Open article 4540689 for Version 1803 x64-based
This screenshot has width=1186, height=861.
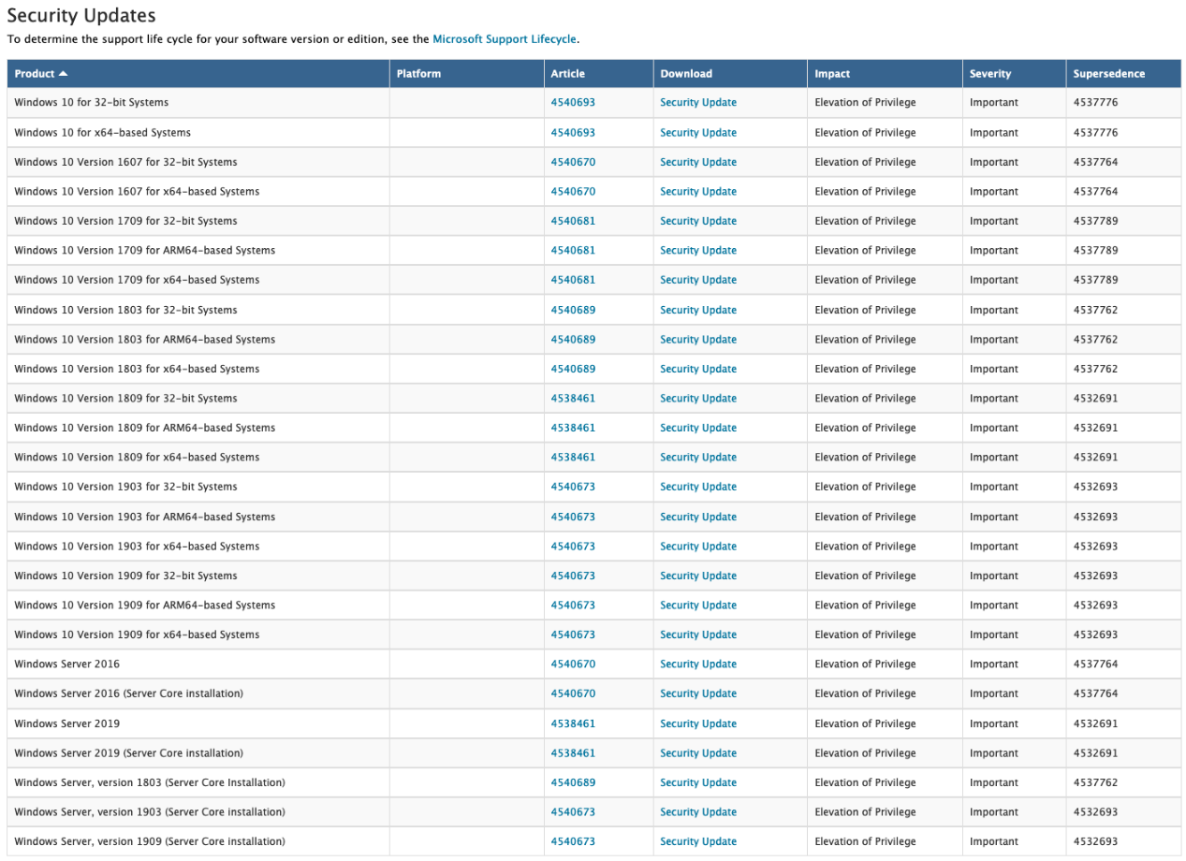[x=573, y=369]
